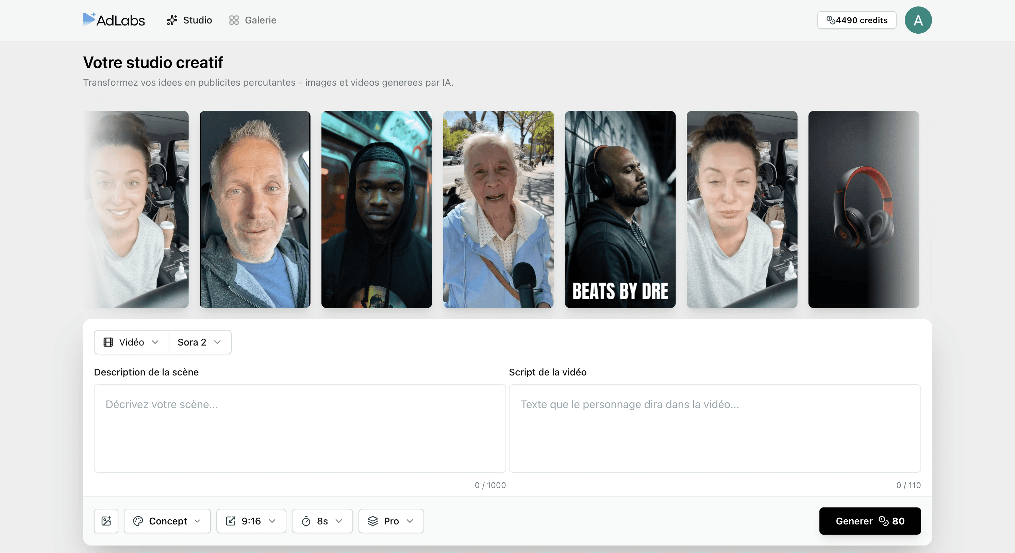The width and height of the screenshot is (1015, 553).
Task: Select the Beats by Dre thumbnail
Action: (x=620, y=209)
